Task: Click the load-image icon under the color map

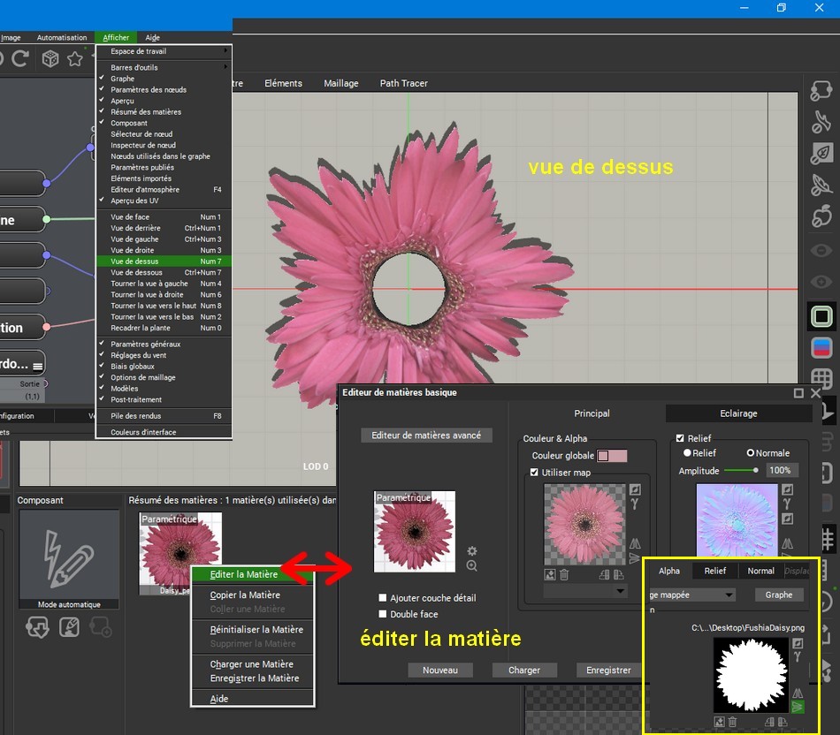Action: [x=550, y=574]
